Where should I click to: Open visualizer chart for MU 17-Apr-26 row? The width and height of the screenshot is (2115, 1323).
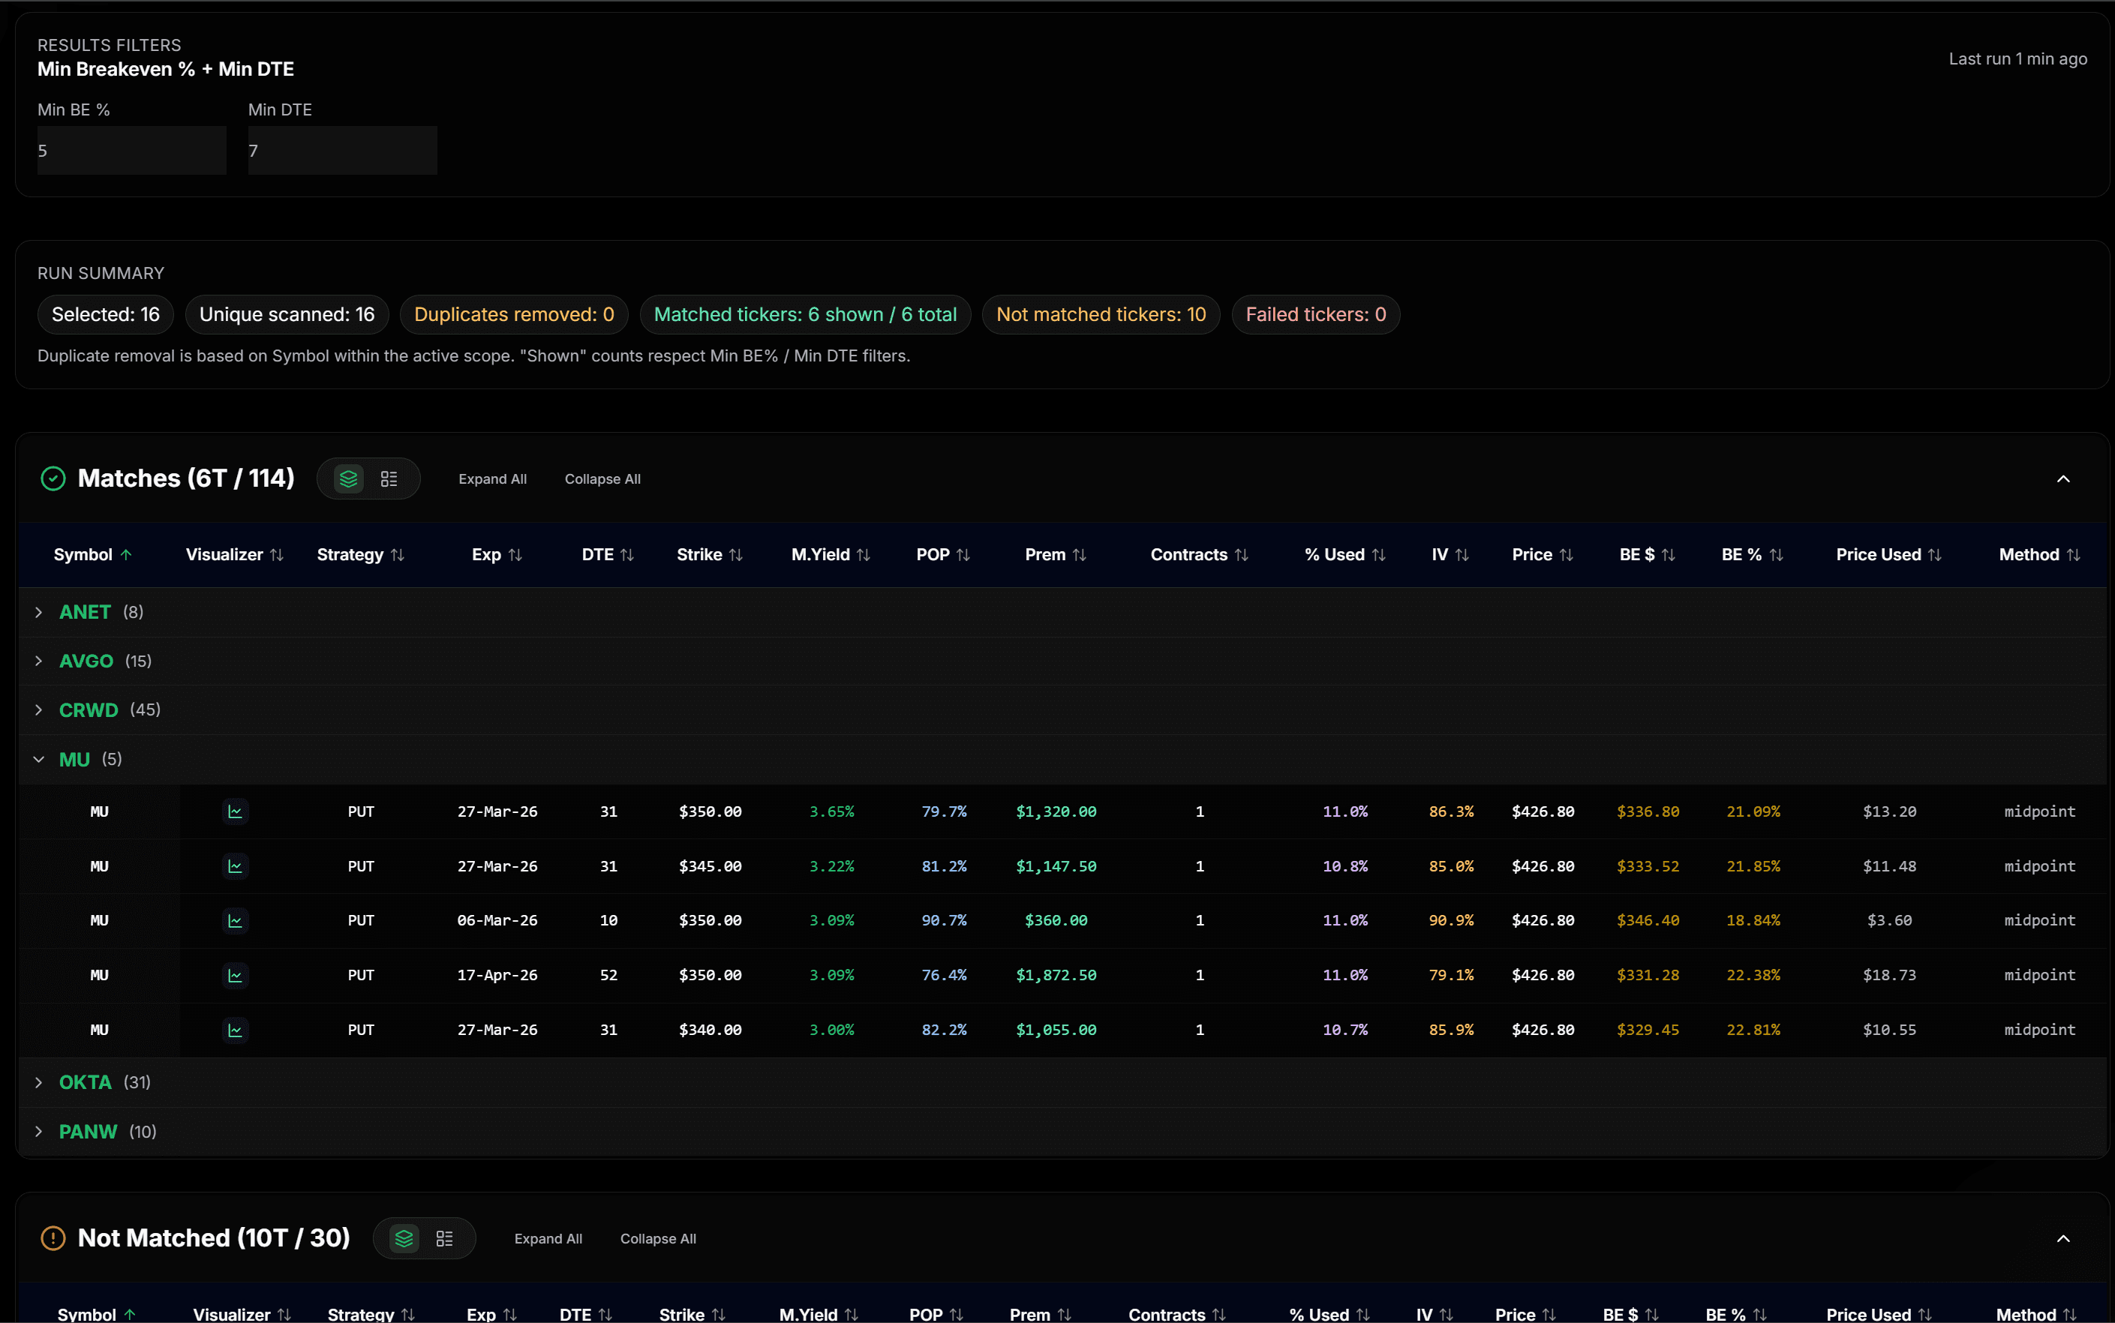(235, 975)
